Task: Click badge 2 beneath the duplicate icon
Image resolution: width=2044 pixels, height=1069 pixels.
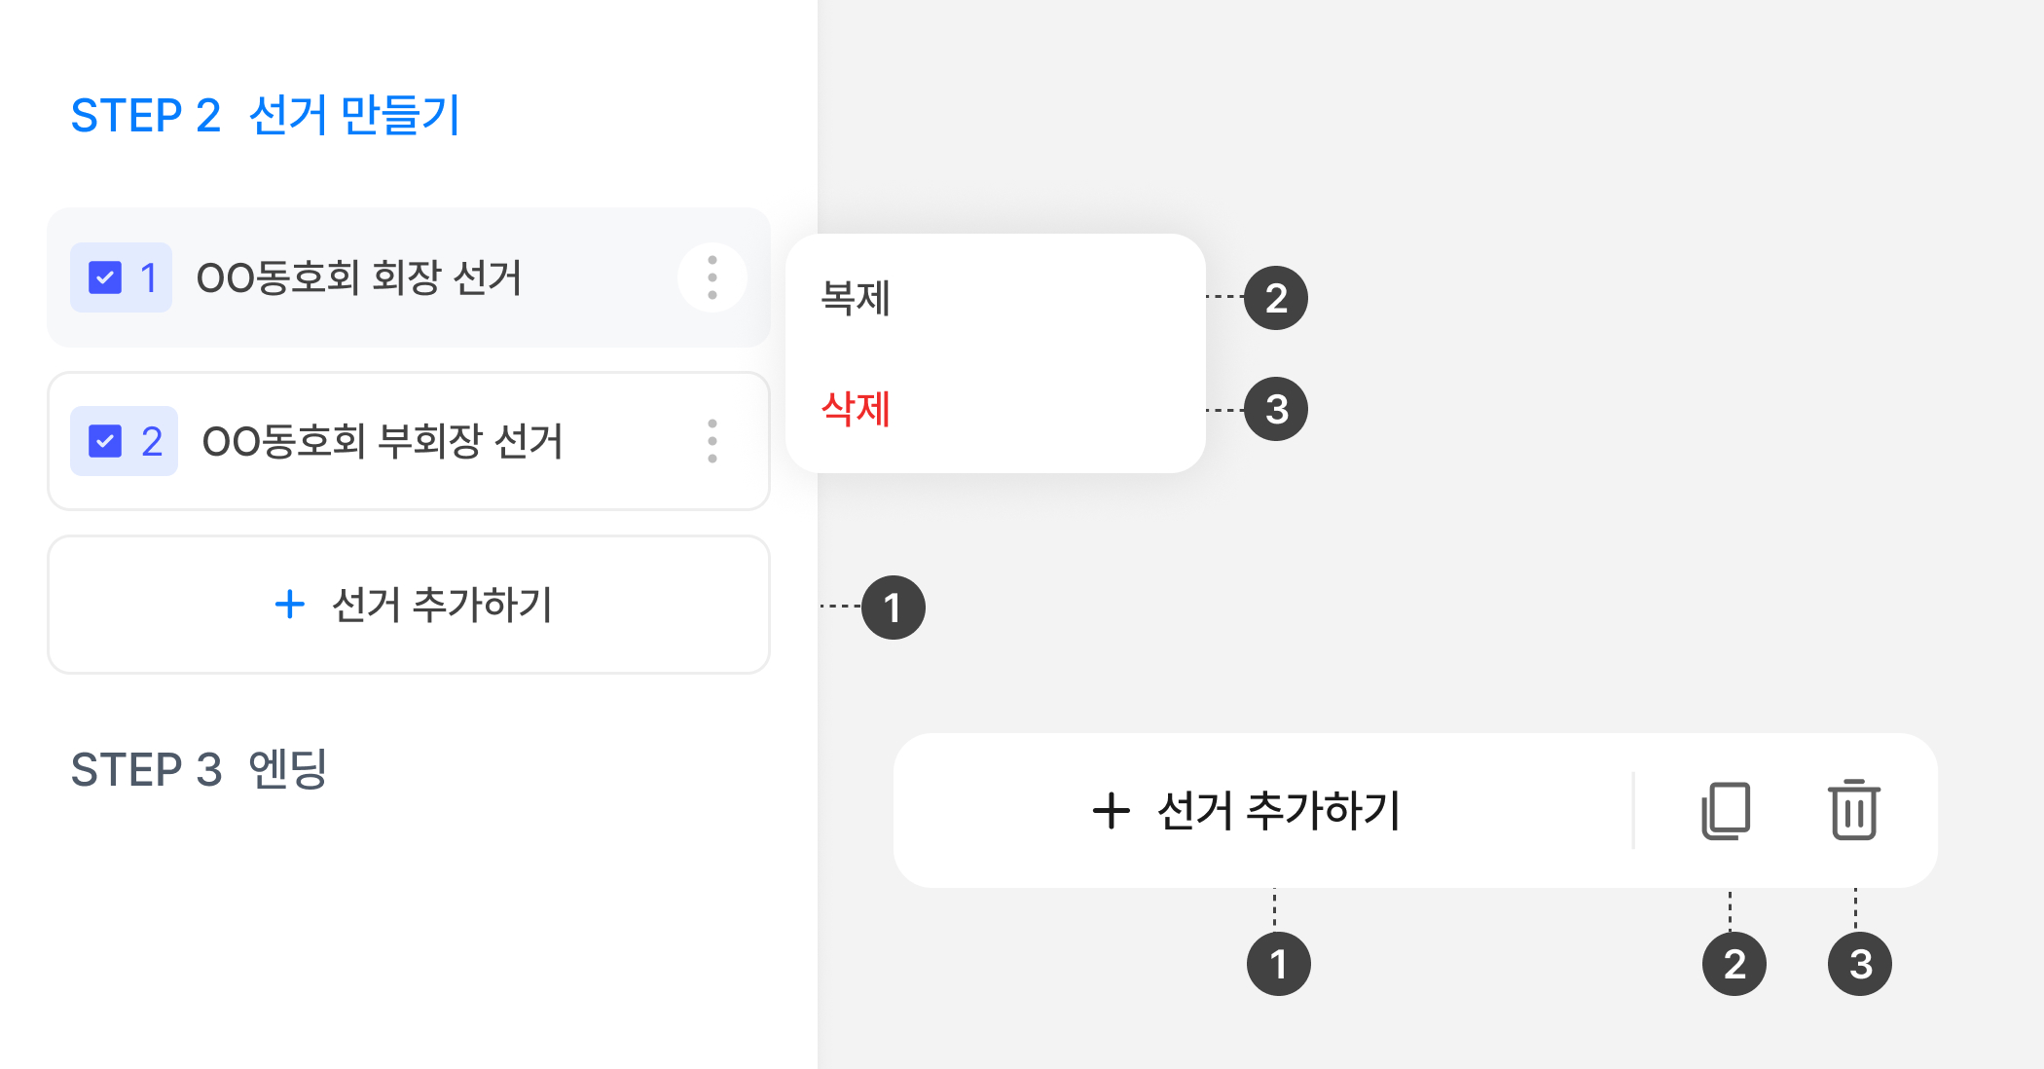Action: click(1734, 964)
